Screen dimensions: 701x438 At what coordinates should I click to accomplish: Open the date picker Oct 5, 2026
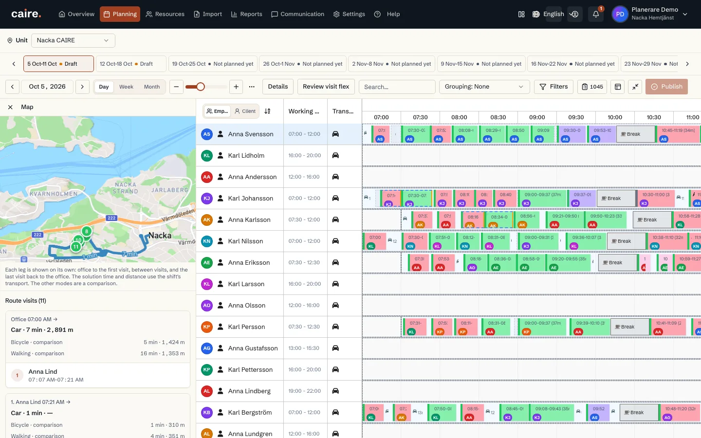(47, 87)
